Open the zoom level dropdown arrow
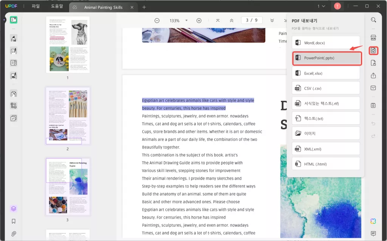Screen dimensions: 387x241 (186, 20)
